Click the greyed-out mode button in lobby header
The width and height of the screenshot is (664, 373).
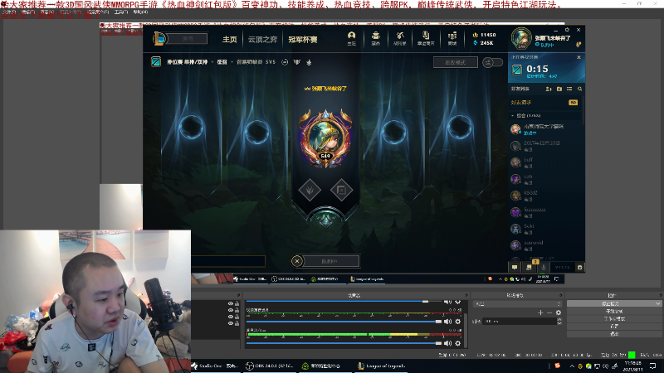click(x=455, y=62)
